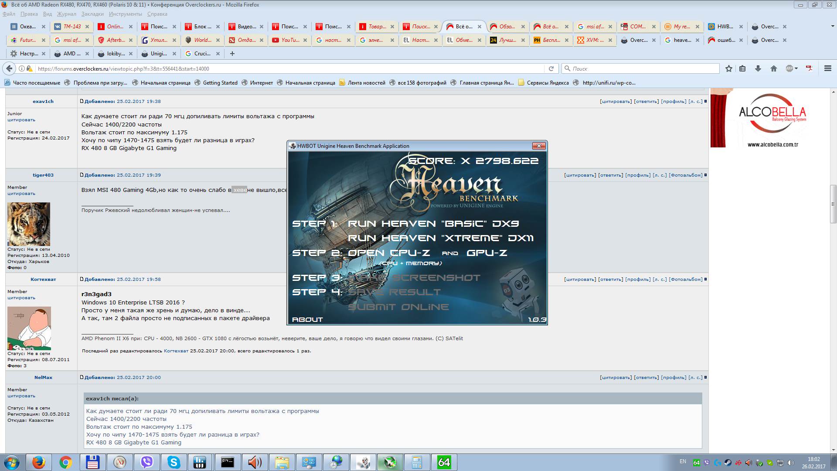Open the calculator taskbar icon

coord(417,462)
